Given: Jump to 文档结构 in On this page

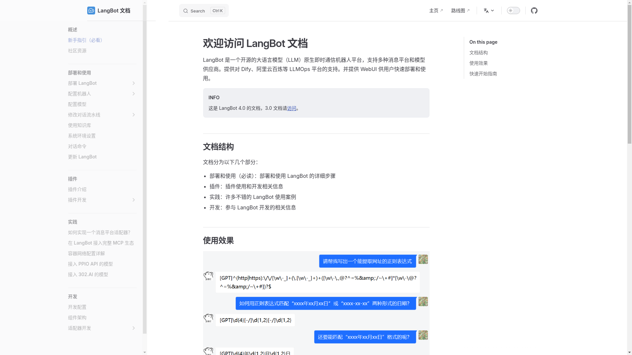Looking at the screenshot, I should click(x=478, y=53).
